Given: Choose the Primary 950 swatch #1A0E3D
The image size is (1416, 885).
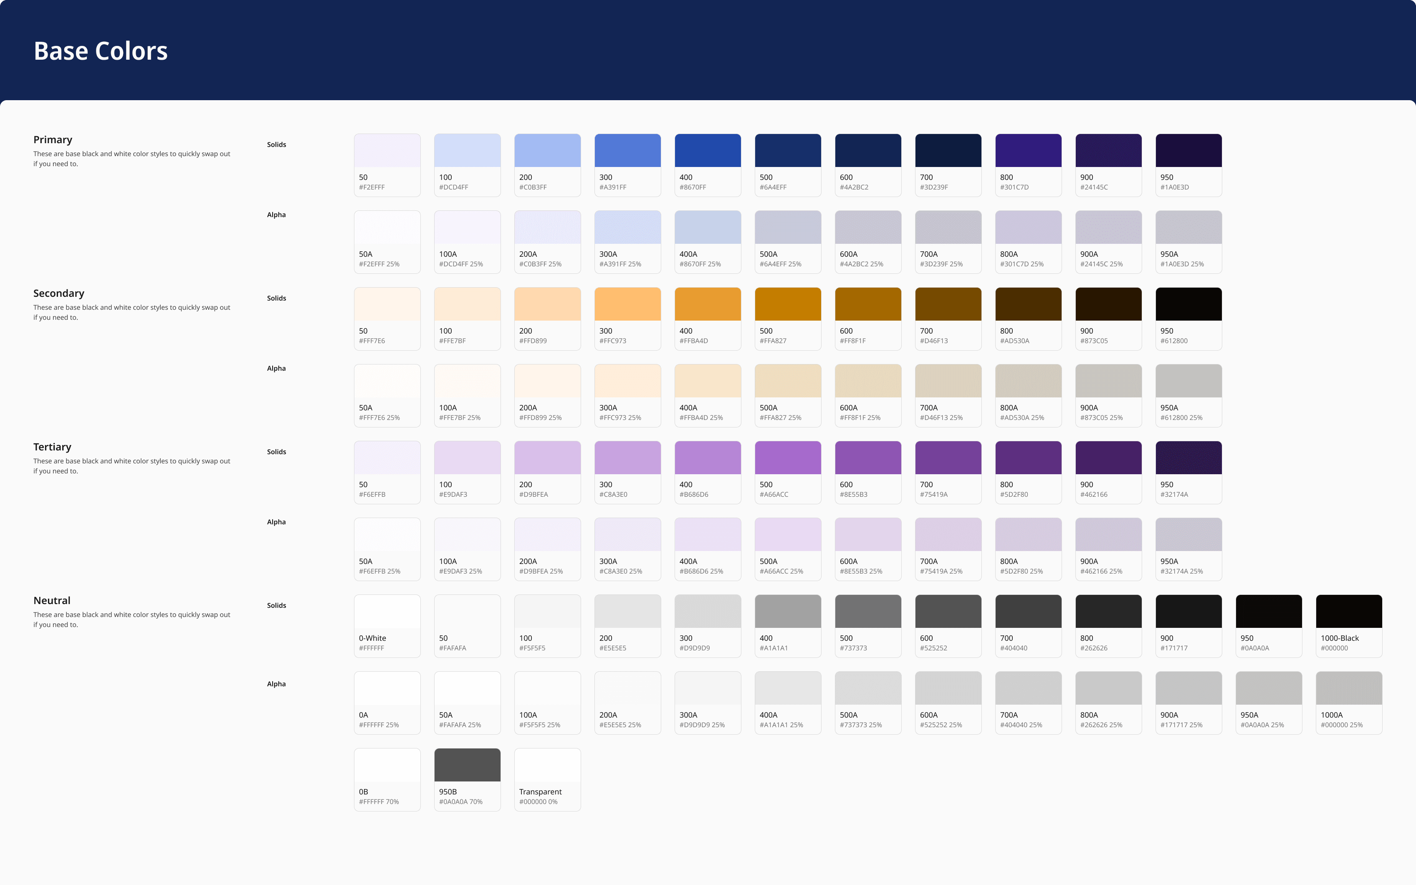Looking at the screenshot, I should (1188, 165).
